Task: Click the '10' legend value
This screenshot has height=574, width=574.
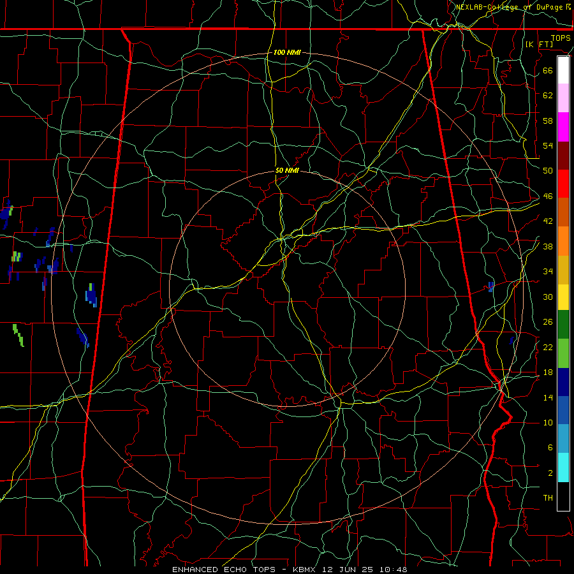Action: (x=548, y=422)
